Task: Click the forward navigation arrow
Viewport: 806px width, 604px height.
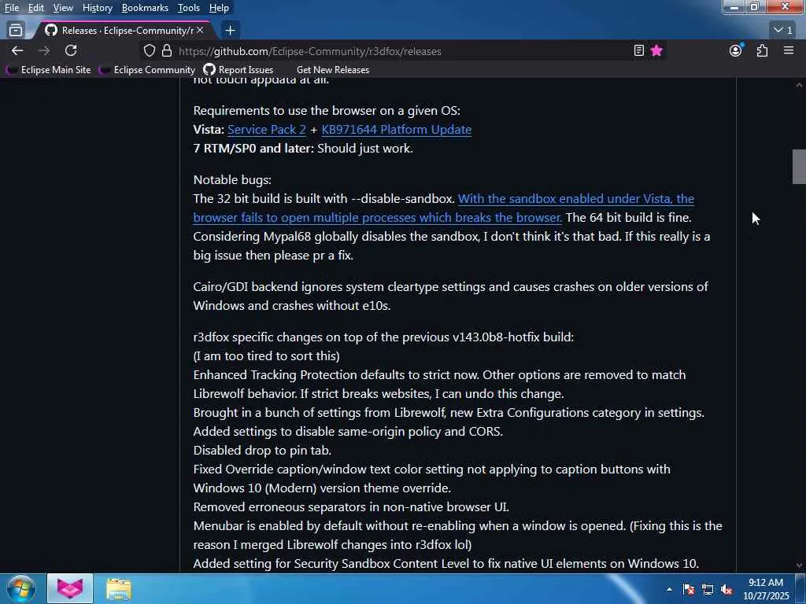Action: click(x=44, y=51)
